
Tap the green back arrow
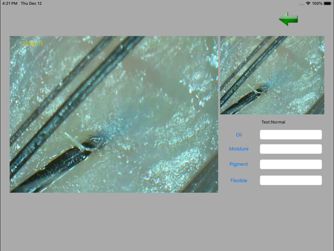[x=288, y=19]
